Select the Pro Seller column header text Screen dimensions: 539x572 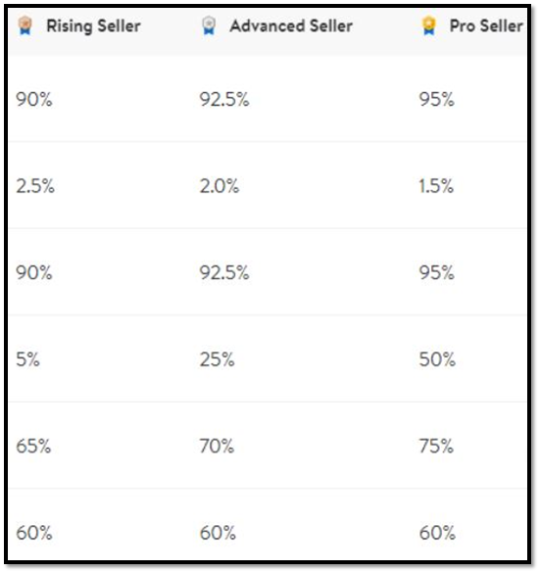pyautogui.click(x=486, y=25)
